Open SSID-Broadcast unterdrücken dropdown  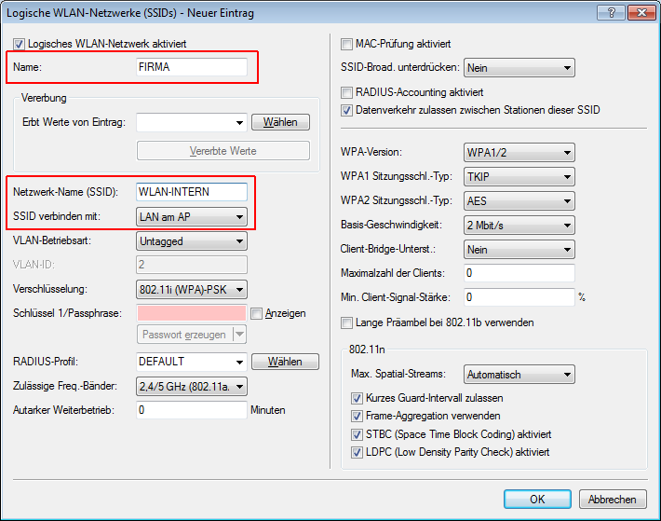pyautogui.click(x=519, y=68)
